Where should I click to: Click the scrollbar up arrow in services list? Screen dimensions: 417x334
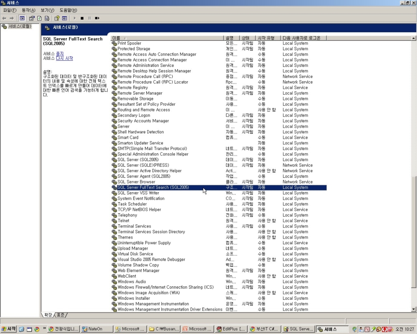point(414,38)
